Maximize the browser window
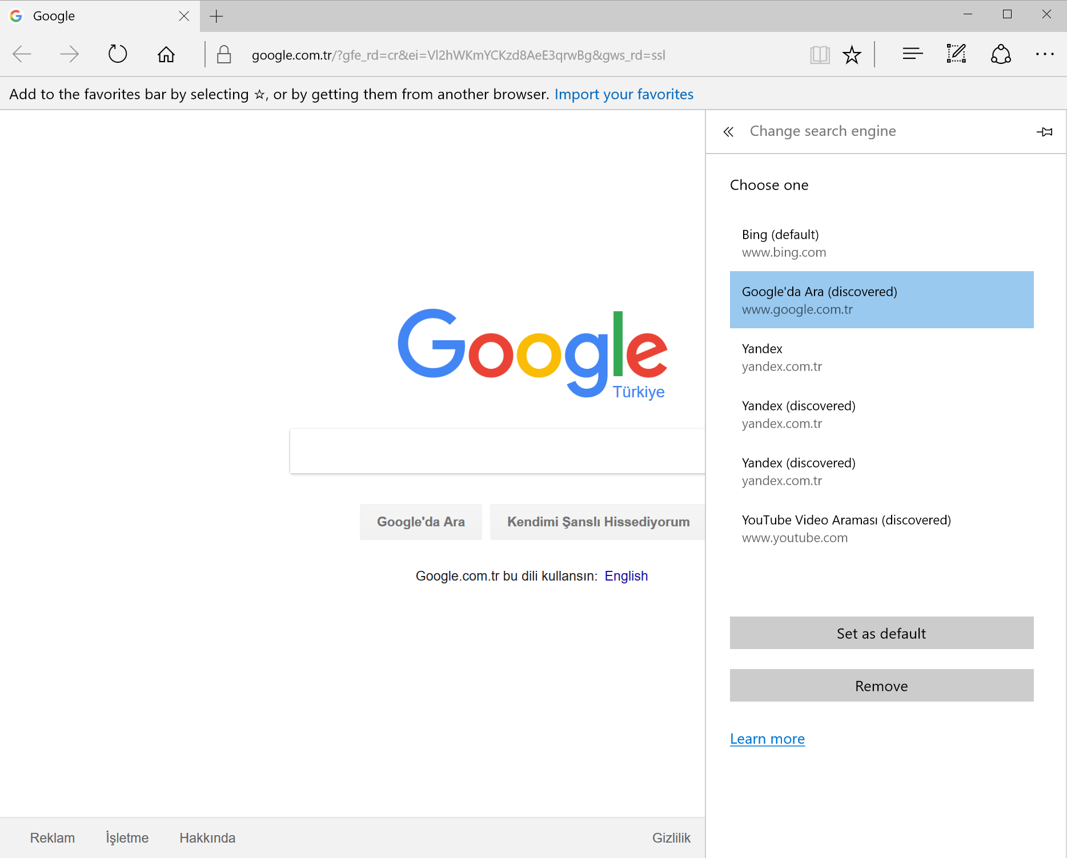The height and width of the screenshot is (858, 1067). 1007,15
